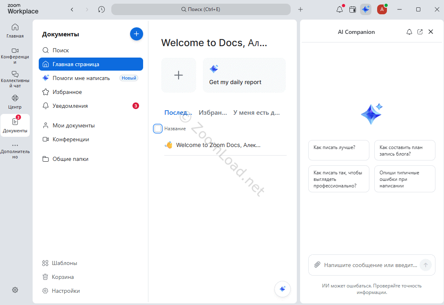This screenshot has height=305, width=444.
Task: Open Welcome to Zoom Docs document
Action: (225, 145)
